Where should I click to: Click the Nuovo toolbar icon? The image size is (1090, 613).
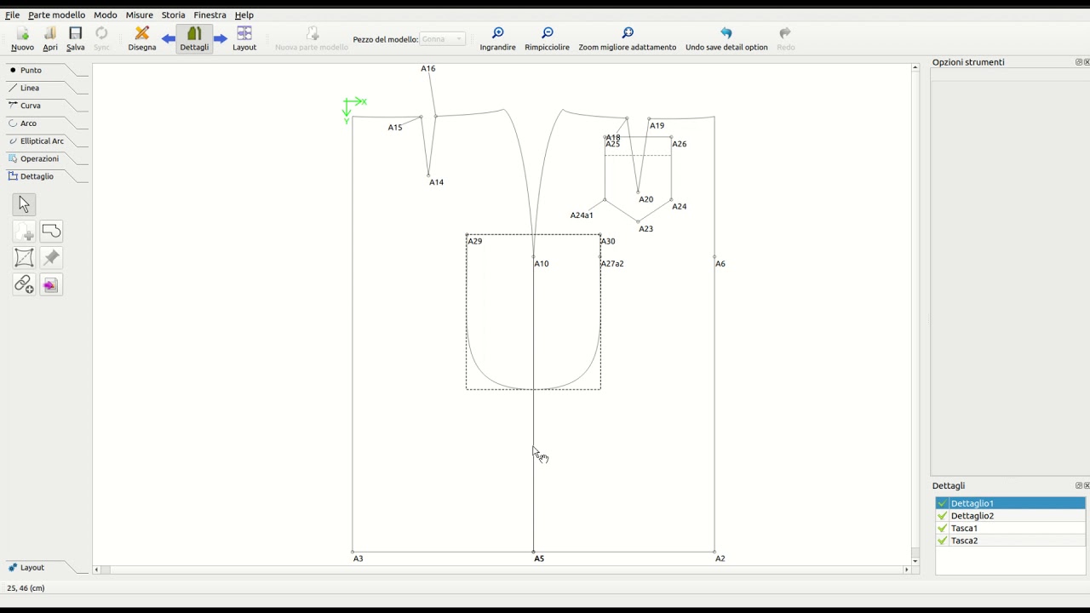[23, 38]
